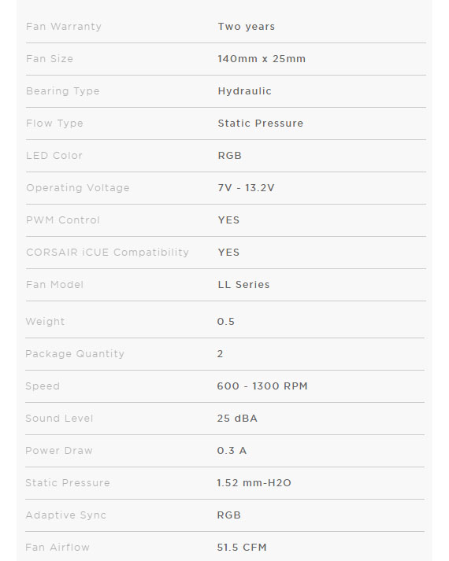The image size is (449, 561).
Task: Select the PWM Control label
Action: tap(63, 220)
